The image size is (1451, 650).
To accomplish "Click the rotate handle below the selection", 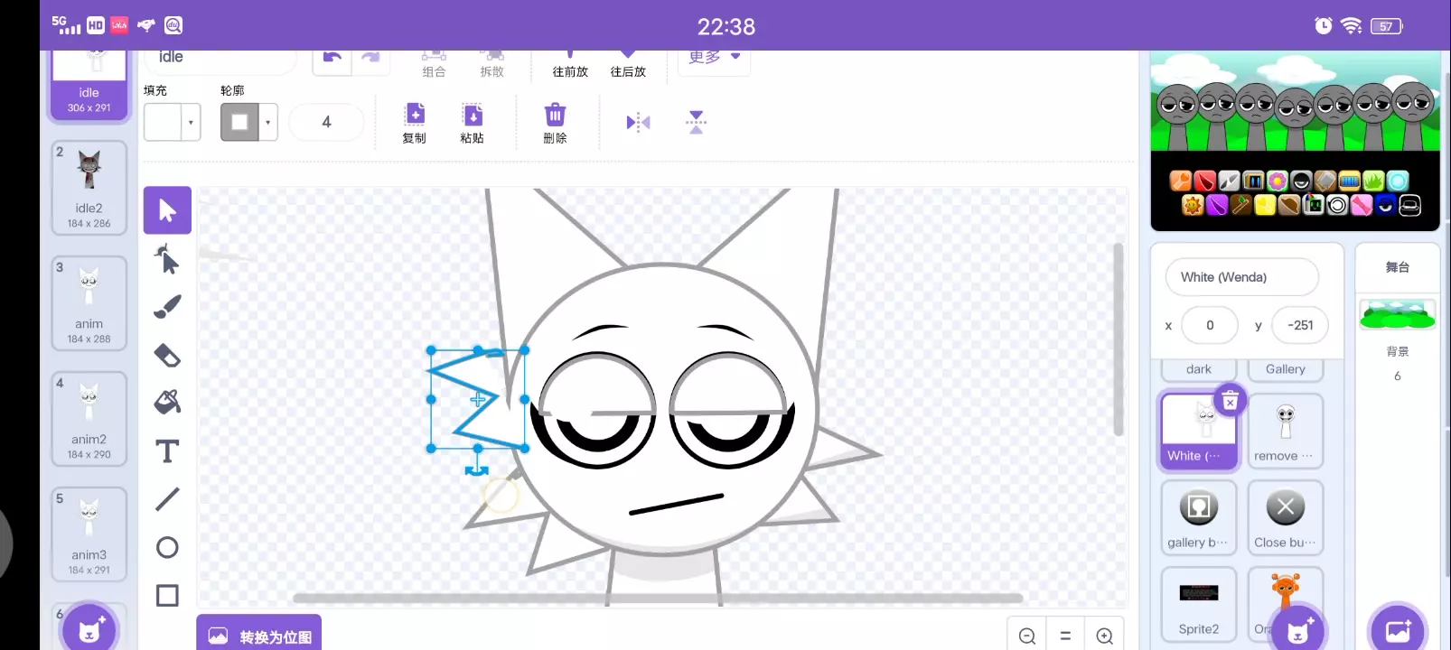I will (x=476, y=470).
